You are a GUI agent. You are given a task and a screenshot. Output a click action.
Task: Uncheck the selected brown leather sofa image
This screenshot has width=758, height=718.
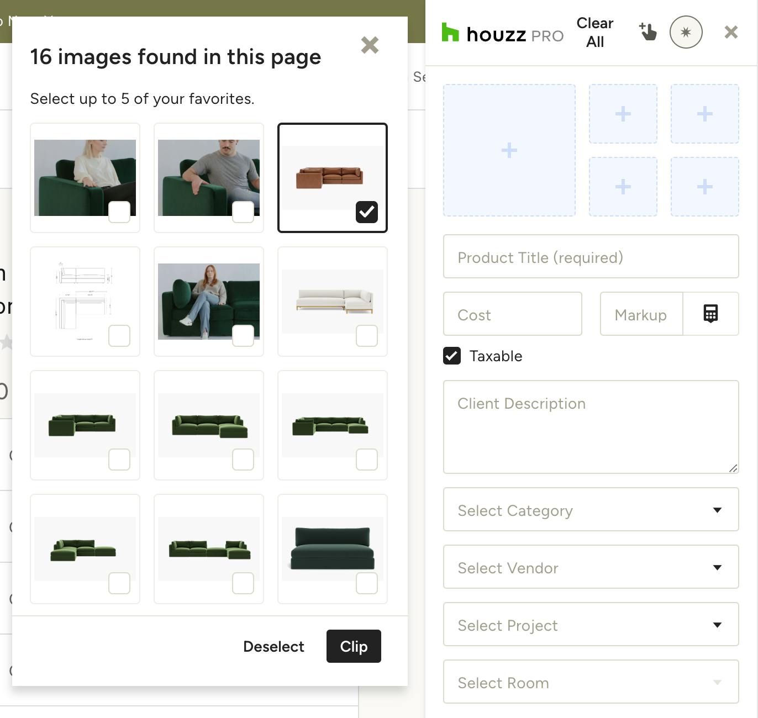click(x=366, y=212)
